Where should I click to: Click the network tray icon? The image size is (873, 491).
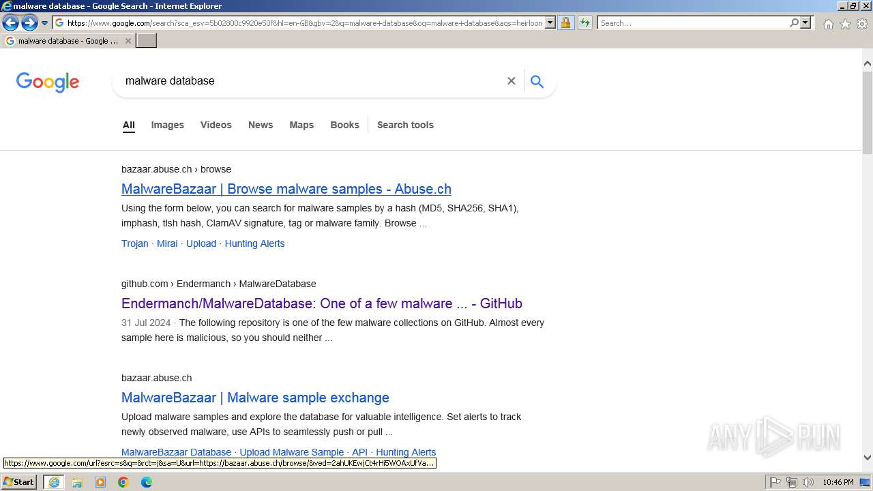(792, 482)
